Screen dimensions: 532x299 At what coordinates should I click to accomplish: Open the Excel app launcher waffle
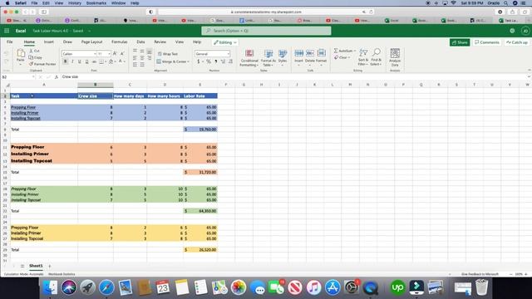pos(7,31)
